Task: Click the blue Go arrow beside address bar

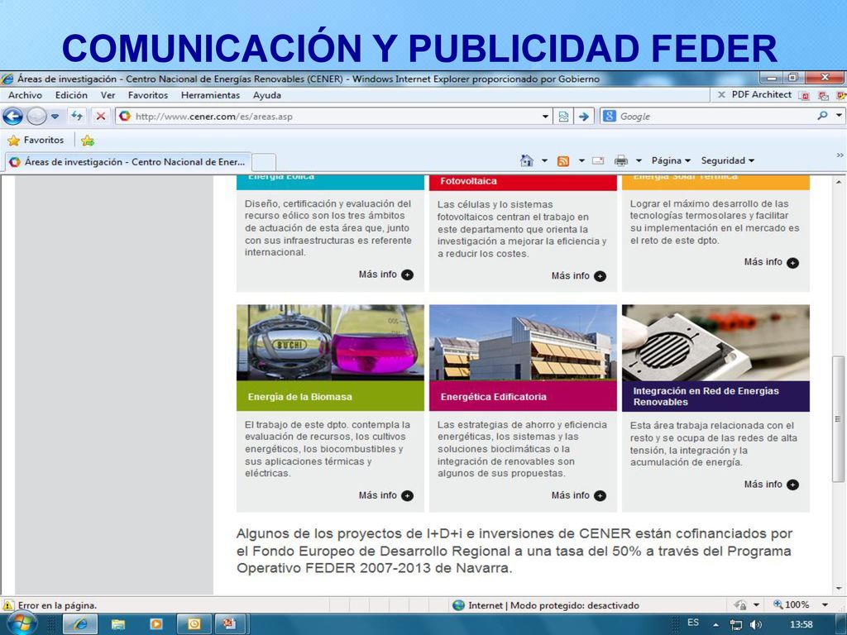Action: point(584,116)
